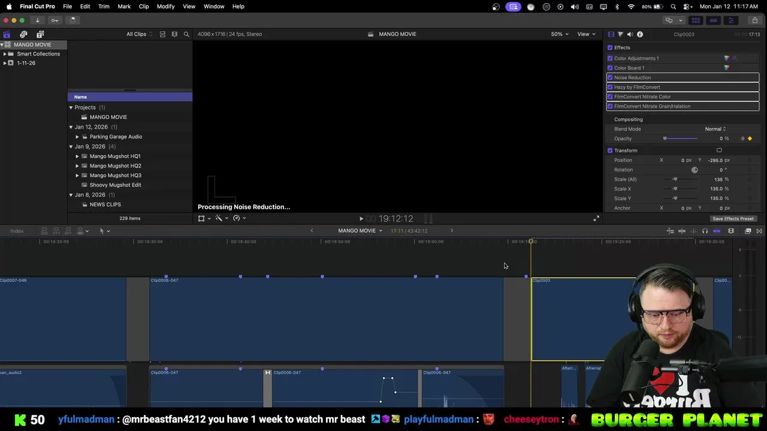This screenshot has height=431, width=767.
Task: Toggle audio skimming headphone icon
Action: coord(705,231)
